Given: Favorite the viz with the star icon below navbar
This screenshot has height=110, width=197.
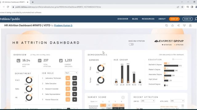Looking at the screenshot, I should click(x=172, y=25).
